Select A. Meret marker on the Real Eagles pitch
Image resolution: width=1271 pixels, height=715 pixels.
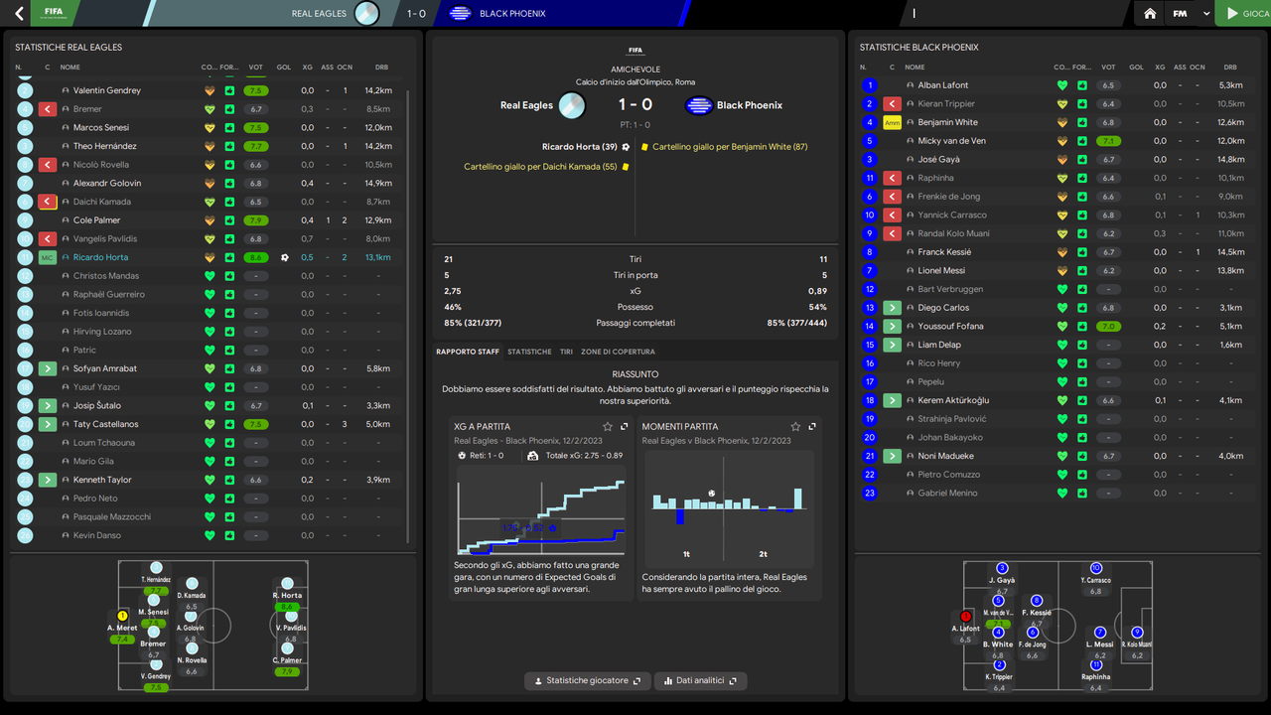(x=123, y=616)
